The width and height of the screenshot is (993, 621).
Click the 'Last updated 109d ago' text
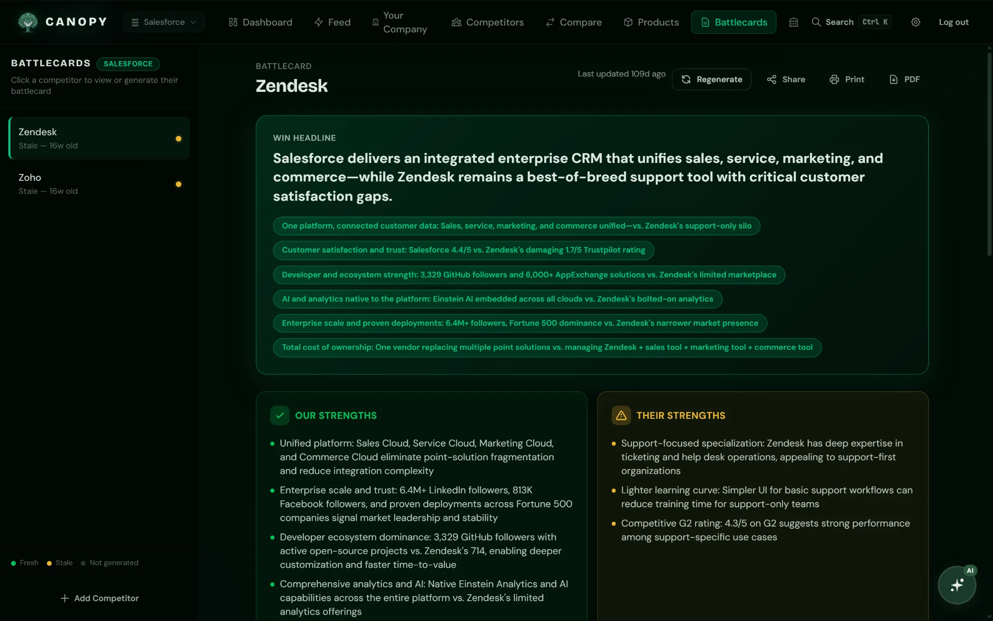621,74
